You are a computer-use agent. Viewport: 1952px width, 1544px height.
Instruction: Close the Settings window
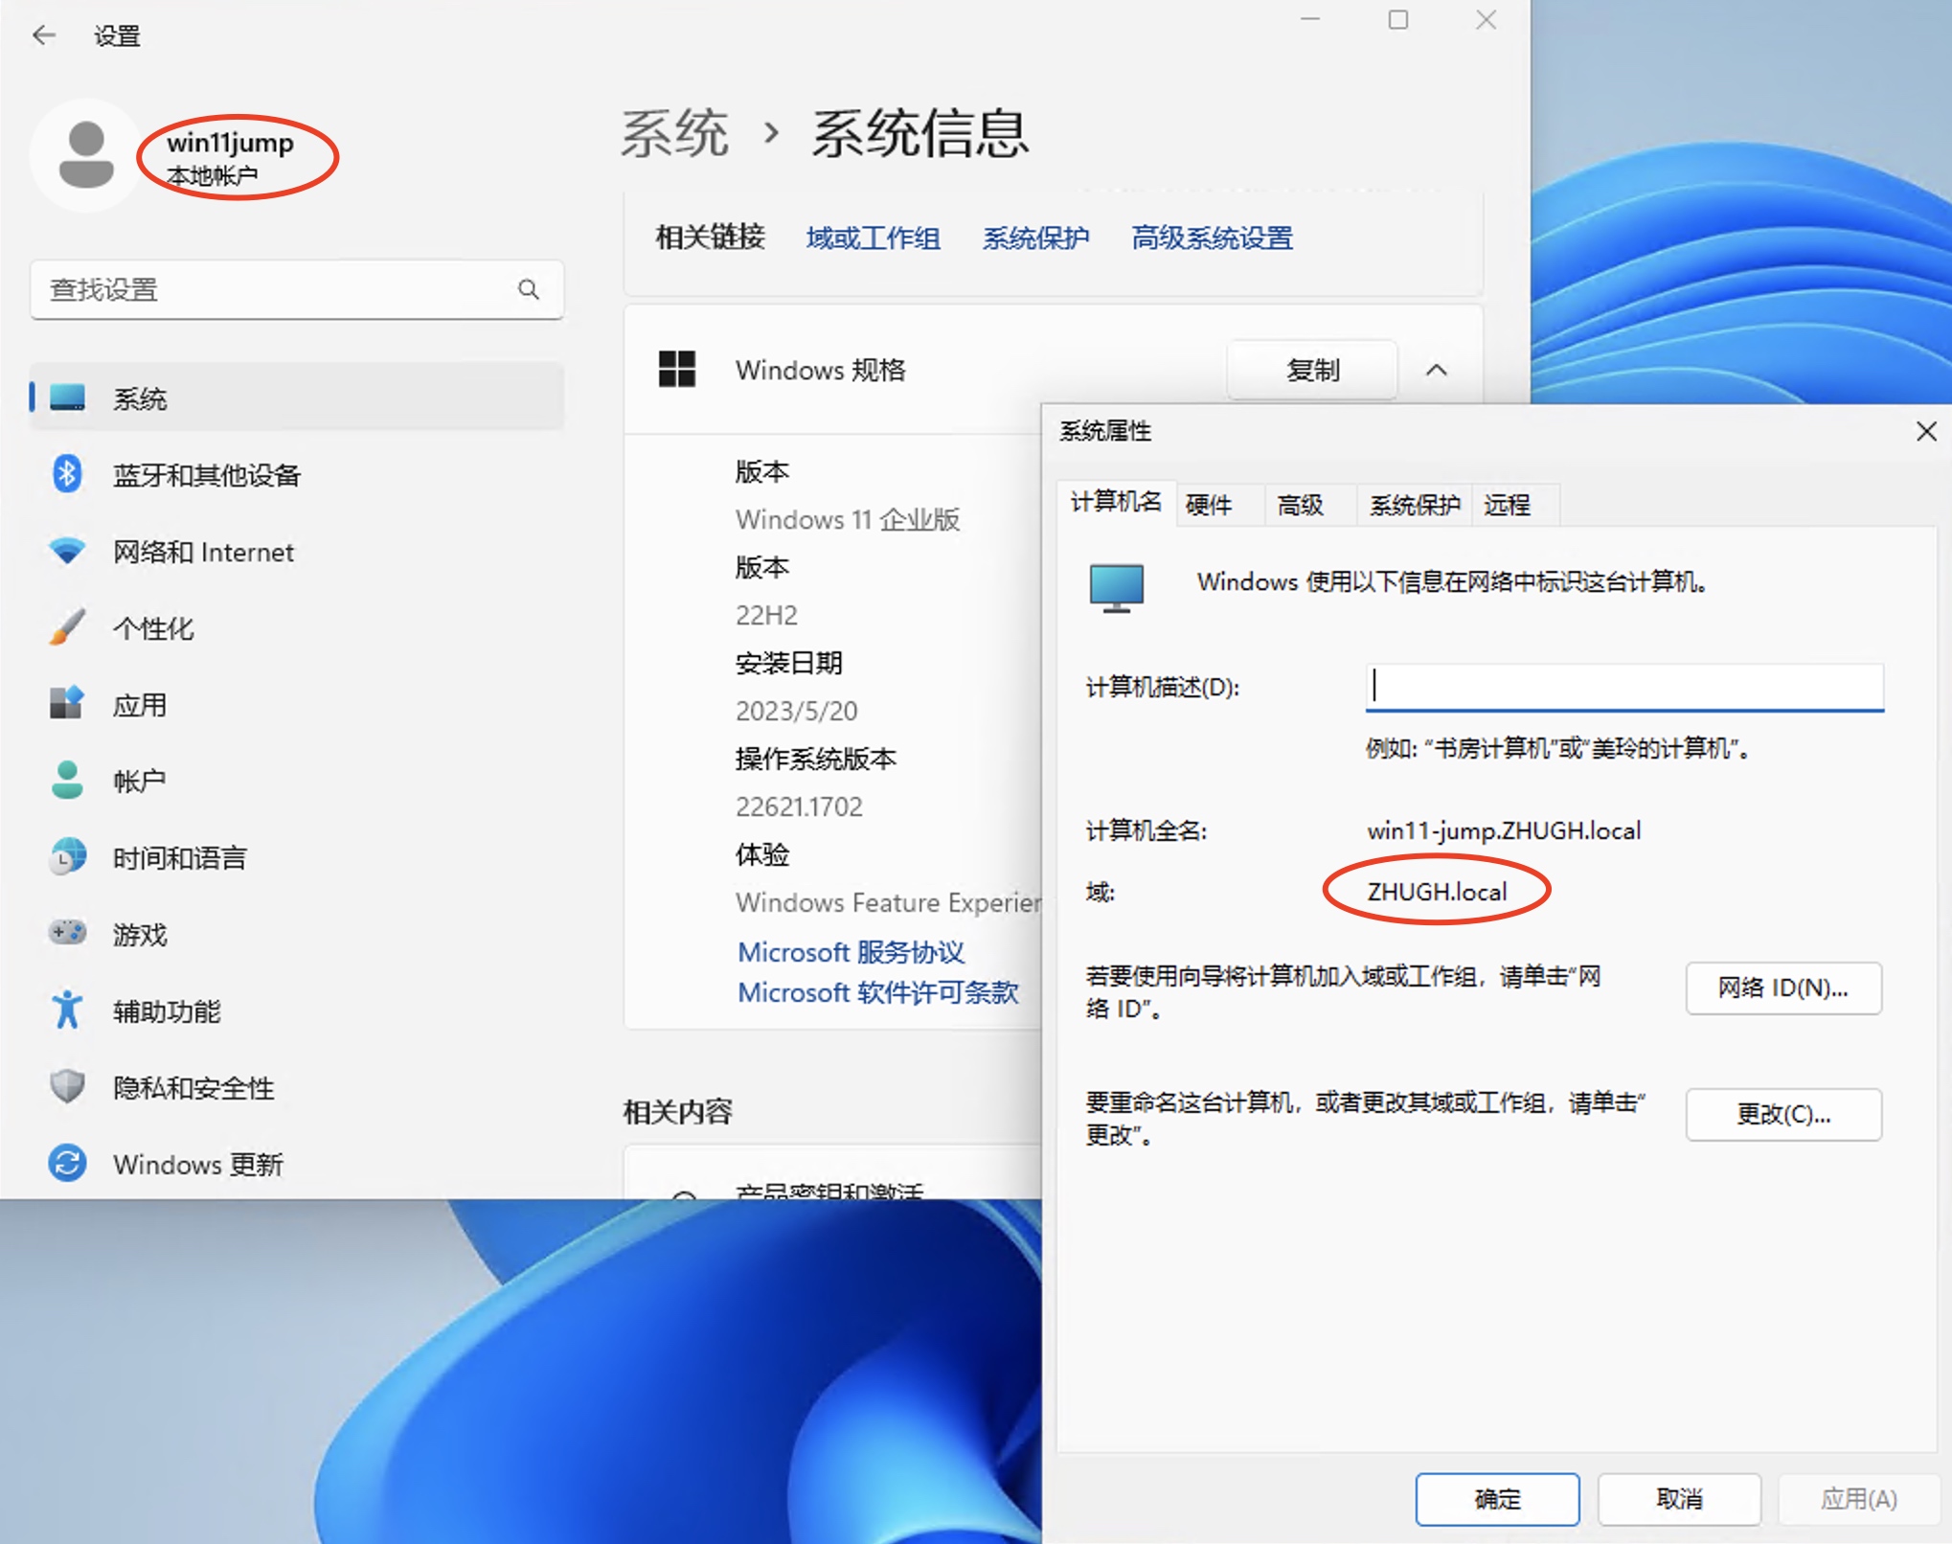(x=1487, y=20)
